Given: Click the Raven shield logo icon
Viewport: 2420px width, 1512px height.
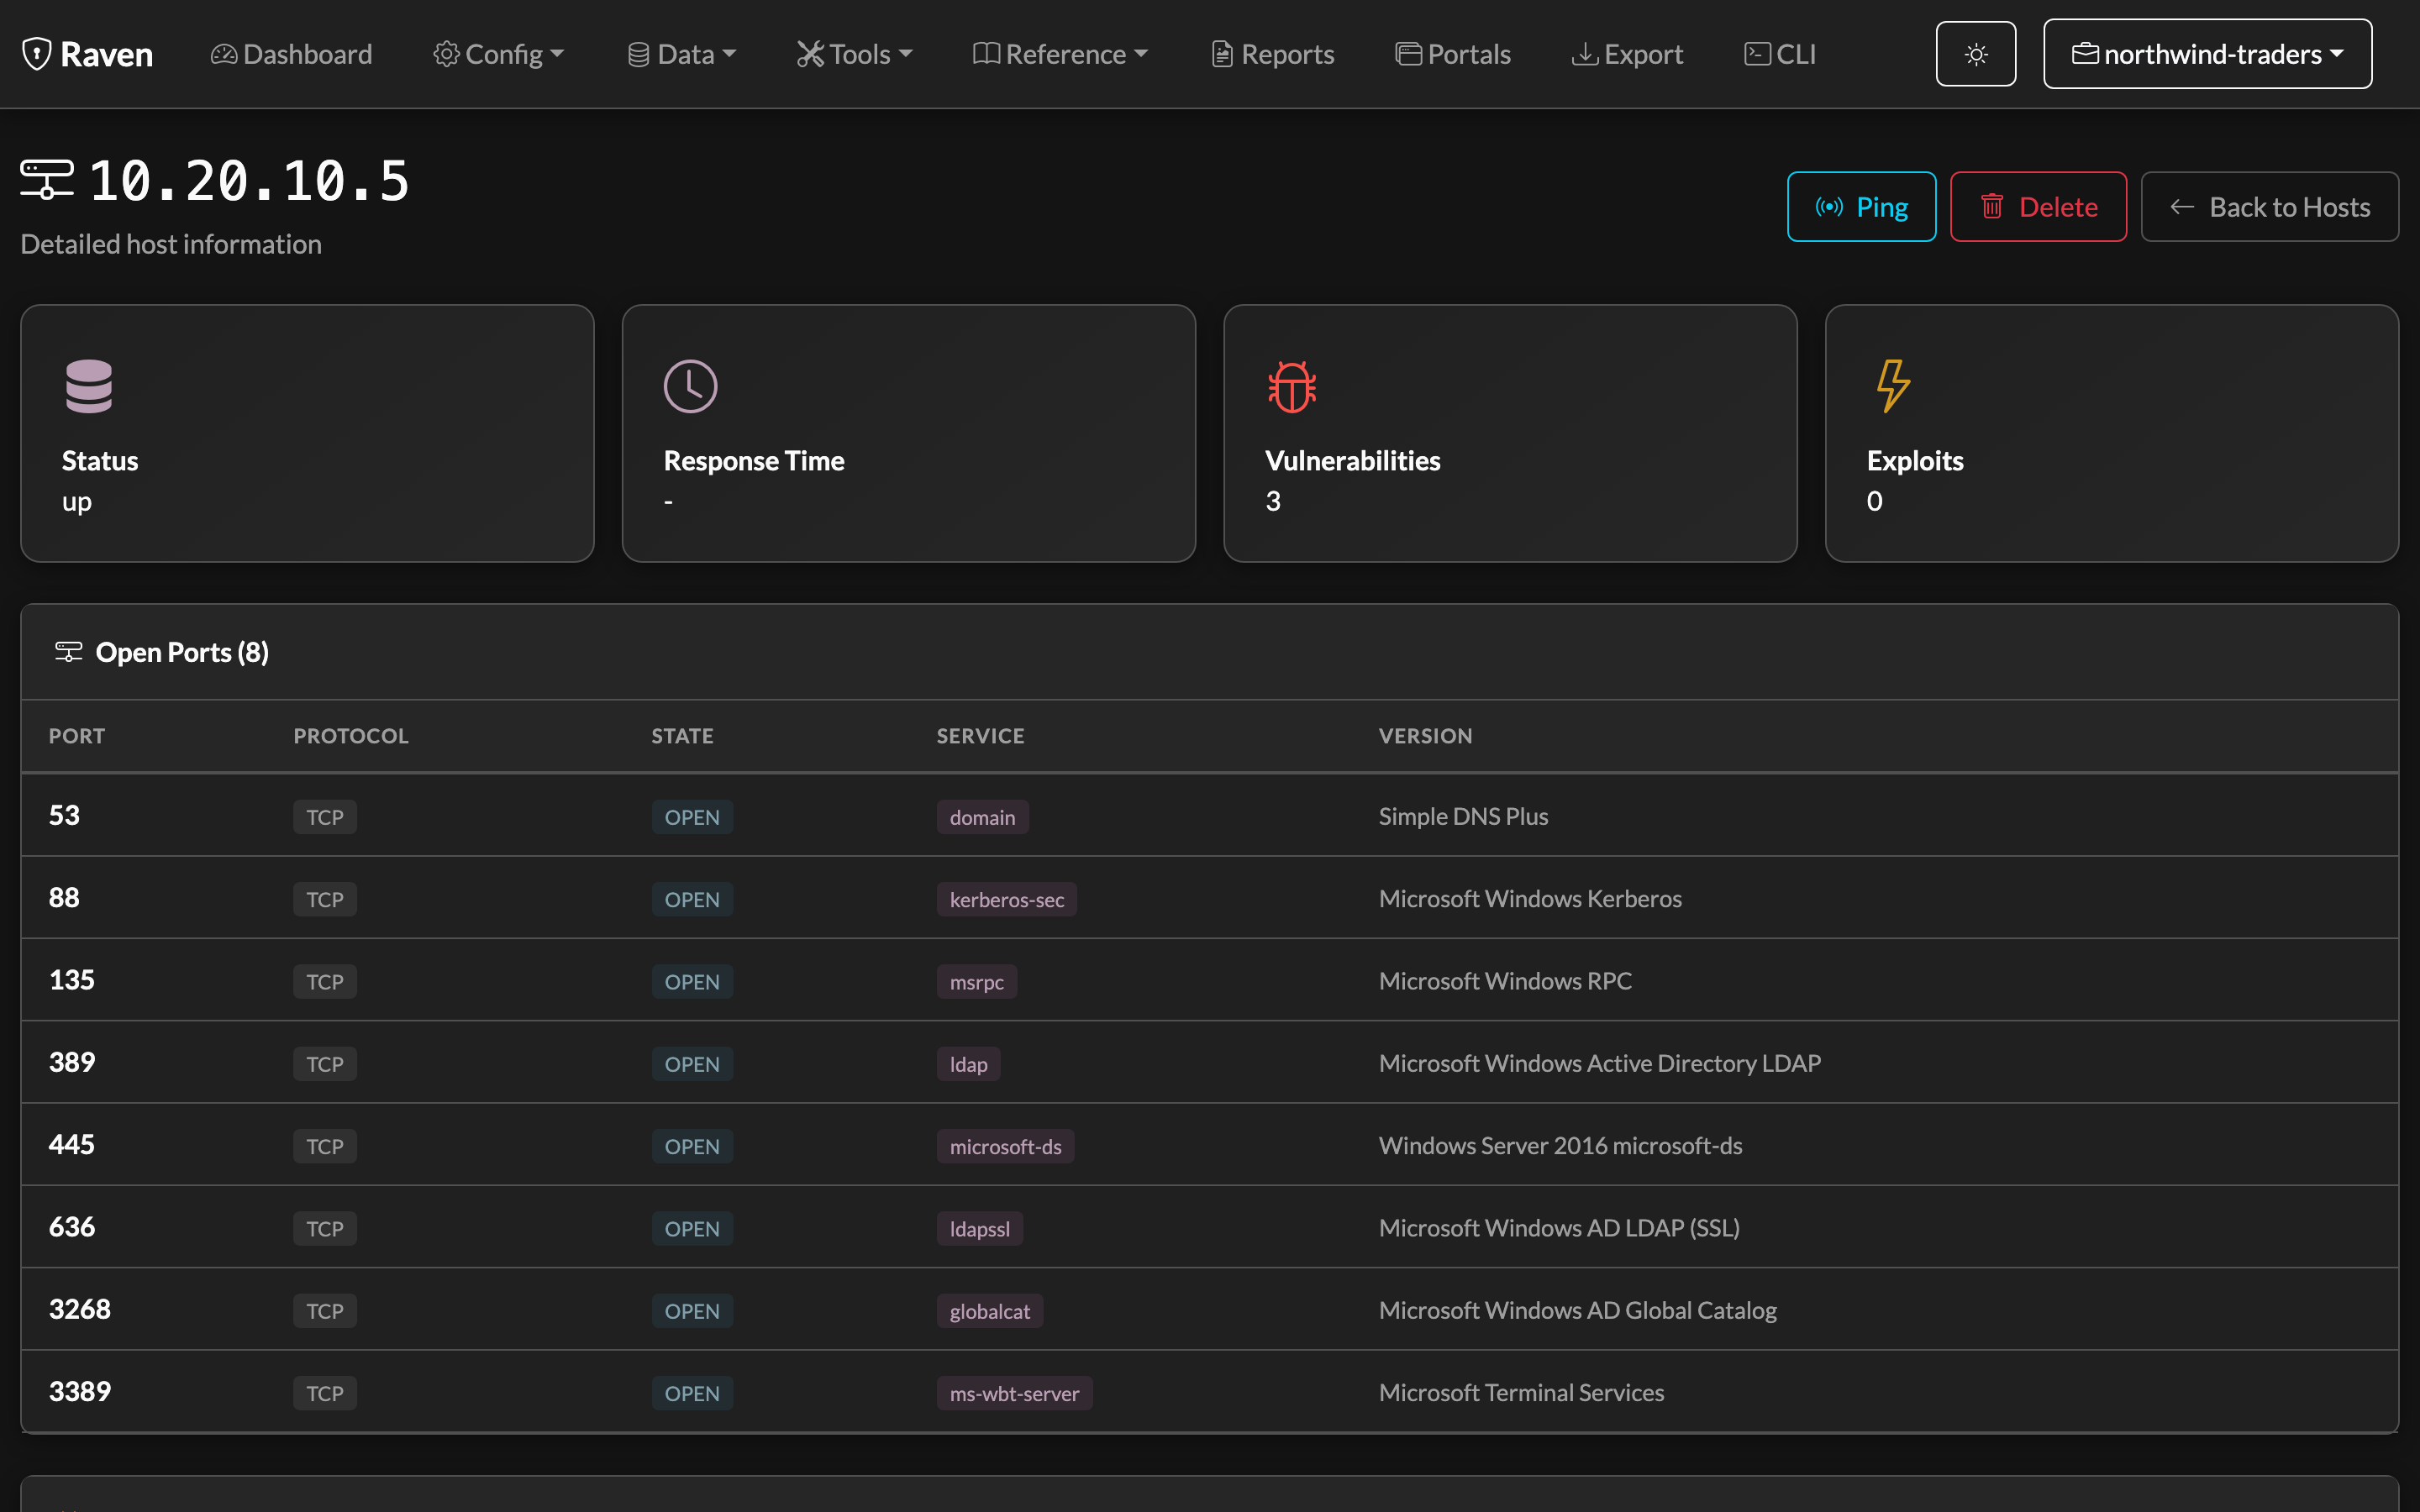Looking at the screenshot, I should (37, 54).
